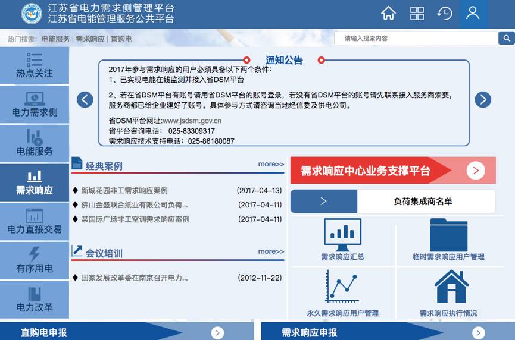This screenshot has width=515, height=340.
Task: Click the history clock icon
Action: [445, 13]
